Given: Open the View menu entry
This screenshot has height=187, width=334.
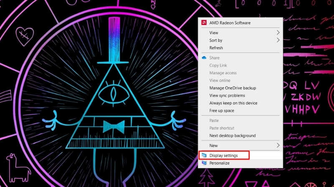Looking at the screenshot, I should [x=240, y=33].
